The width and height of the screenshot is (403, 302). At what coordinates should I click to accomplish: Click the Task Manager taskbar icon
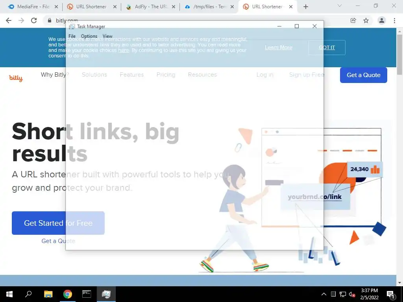[x=106, y=294]
